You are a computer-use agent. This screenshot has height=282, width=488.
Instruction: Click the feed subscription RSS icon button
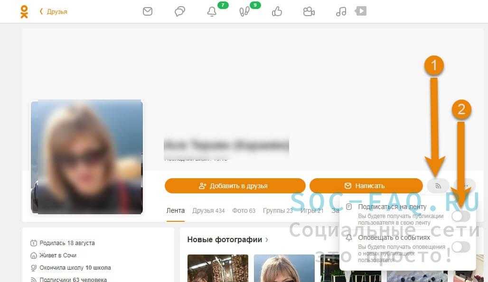pos(438,186)
